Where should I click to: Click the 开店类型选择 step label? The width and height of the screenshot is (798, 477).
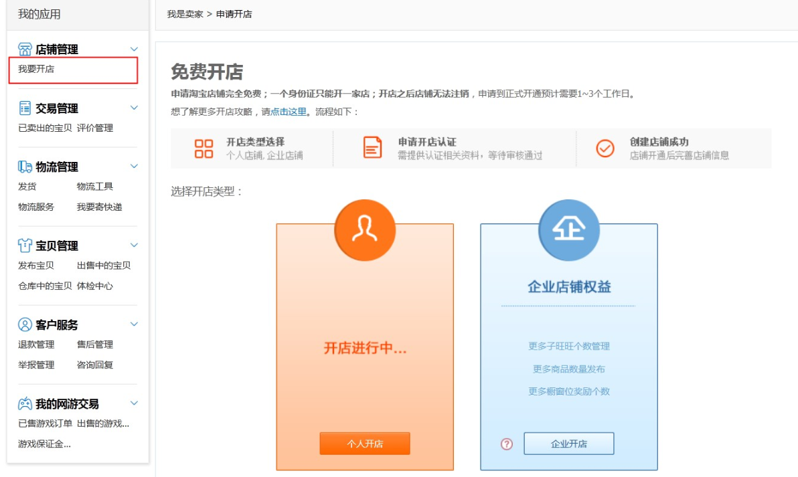256,142
